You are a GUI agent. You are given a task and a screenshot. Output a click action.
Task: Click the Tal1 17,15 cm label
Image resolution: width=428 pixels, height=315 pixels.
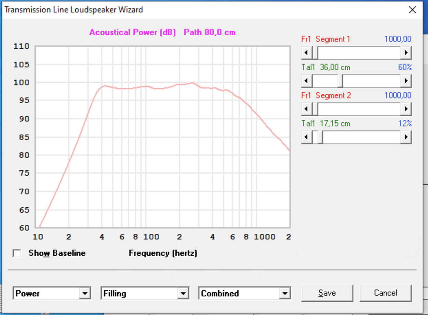click(326, 124)
